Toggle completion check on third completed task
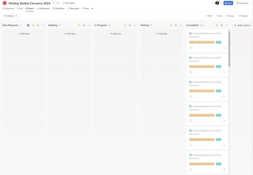Viewport: 253px width, 175px height. pos(190,82)
